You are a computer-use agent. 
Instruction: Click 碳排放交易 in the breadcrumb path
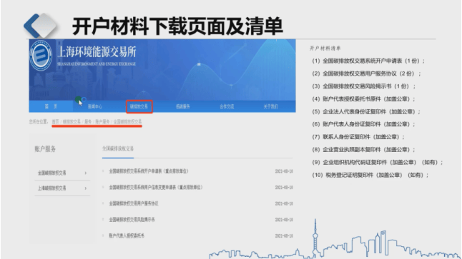[x=72, y=121]
